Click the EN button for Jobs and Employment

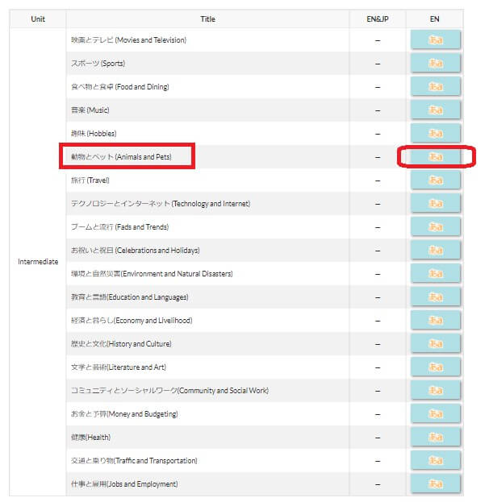pyautogui.click(x=436, y=483)
